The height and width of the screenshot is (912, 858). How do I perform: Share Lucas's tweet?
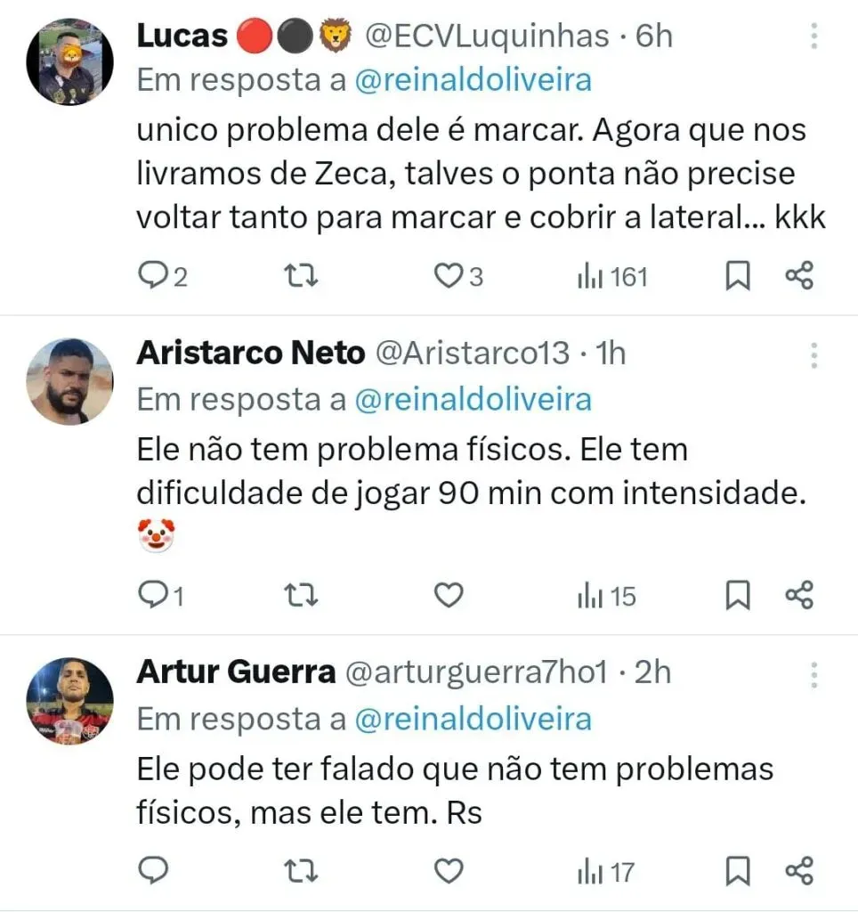[x=799, y=277]
